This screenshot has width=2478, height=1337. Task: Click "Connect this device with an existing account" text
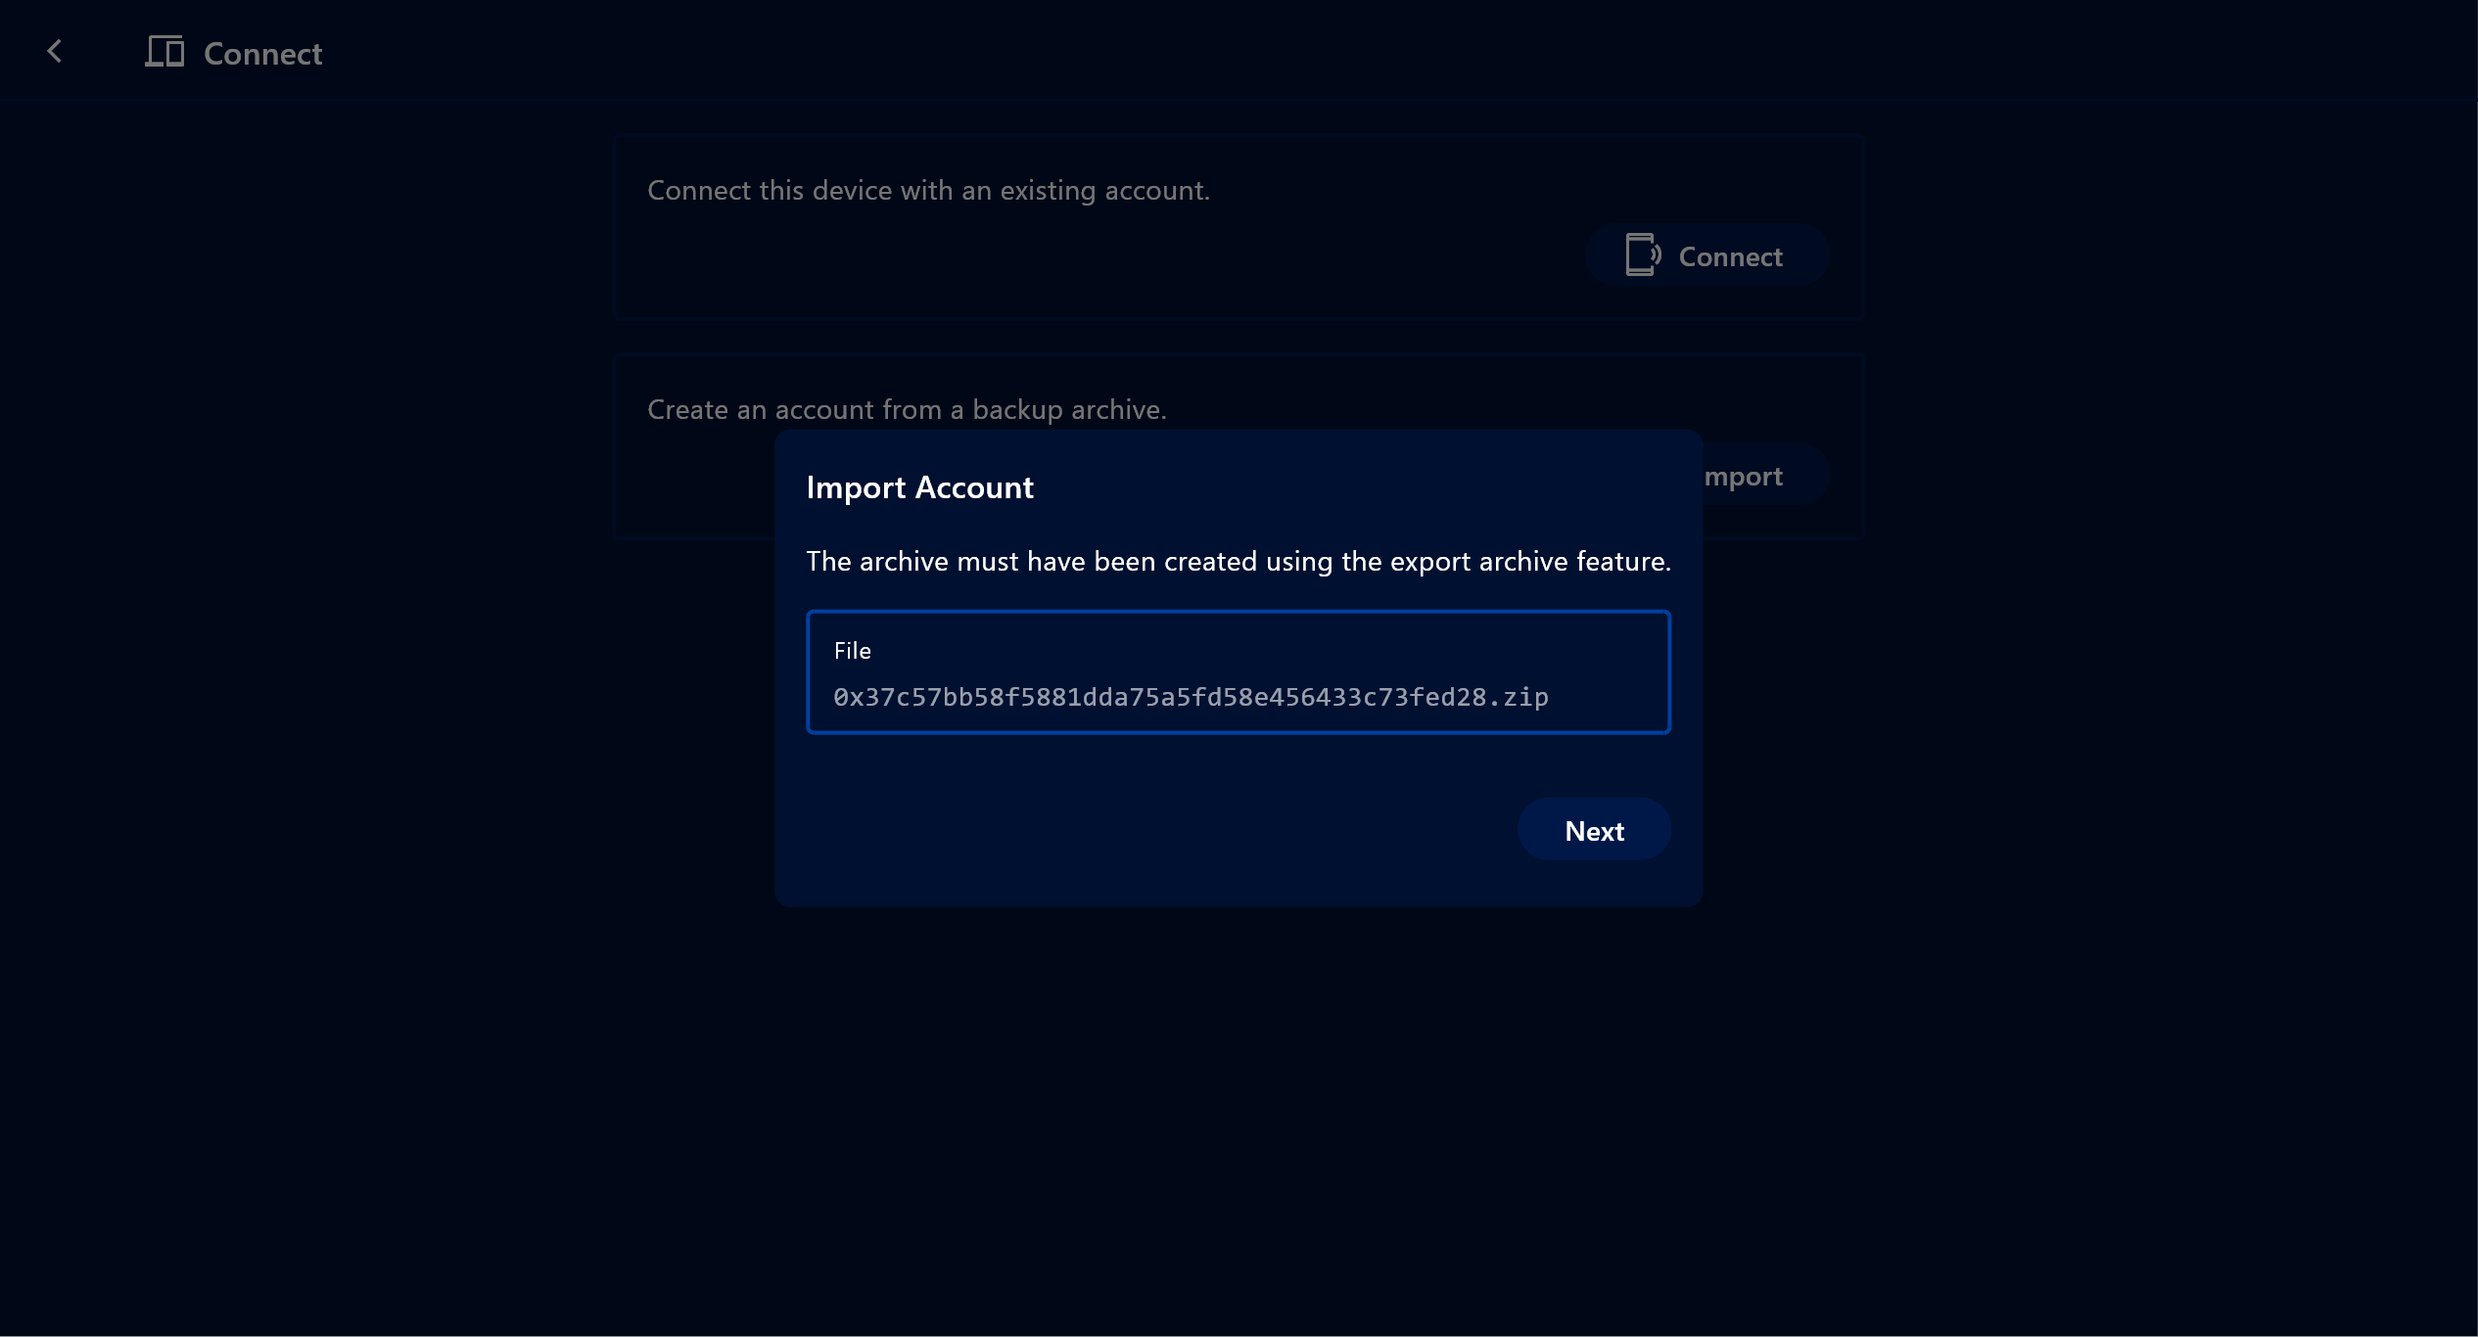[928, 191]
